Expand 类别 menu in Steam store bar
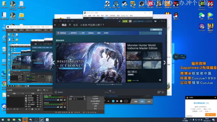The image size is (217, 122). pyautogui.click(x=82, y=33)
